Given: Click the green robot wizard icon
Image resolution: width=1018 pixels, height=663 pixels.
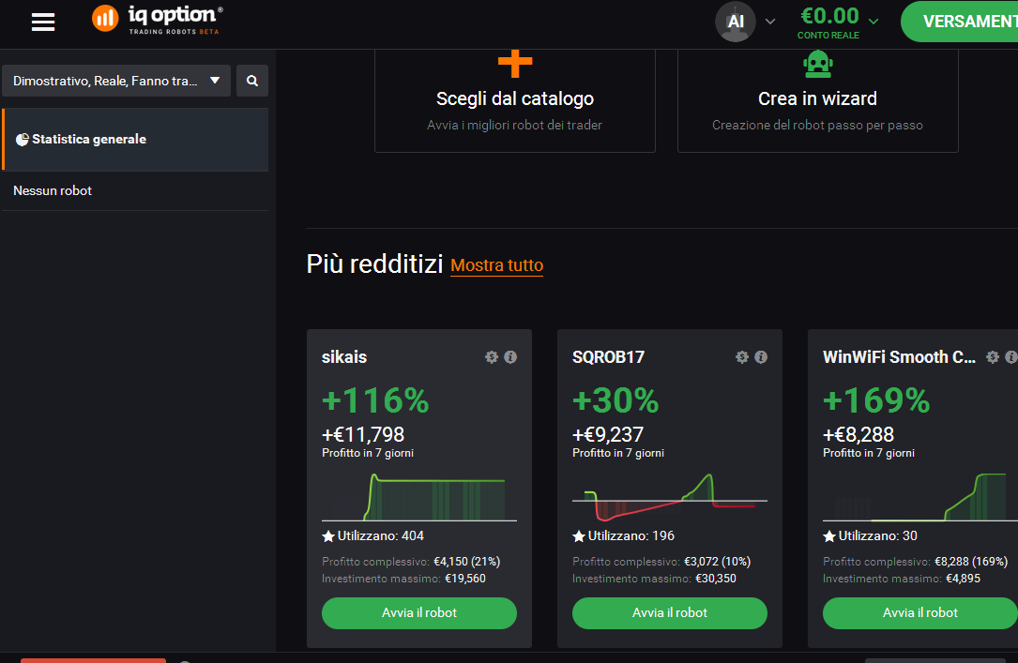Looking at the screenshot, I should click(x=817, y=64).
